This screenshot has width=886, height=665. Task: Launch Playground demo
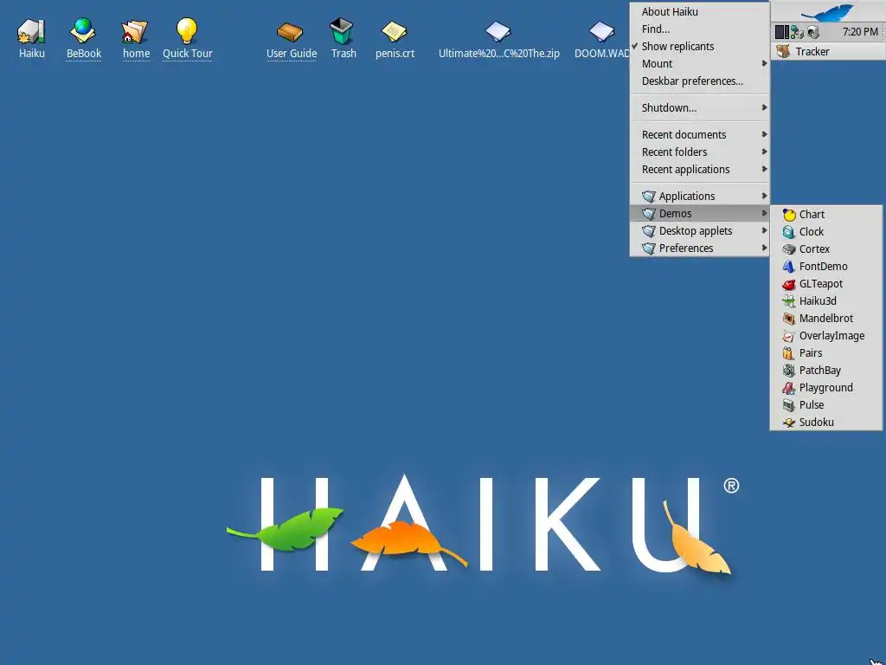[x=826, y=388]
